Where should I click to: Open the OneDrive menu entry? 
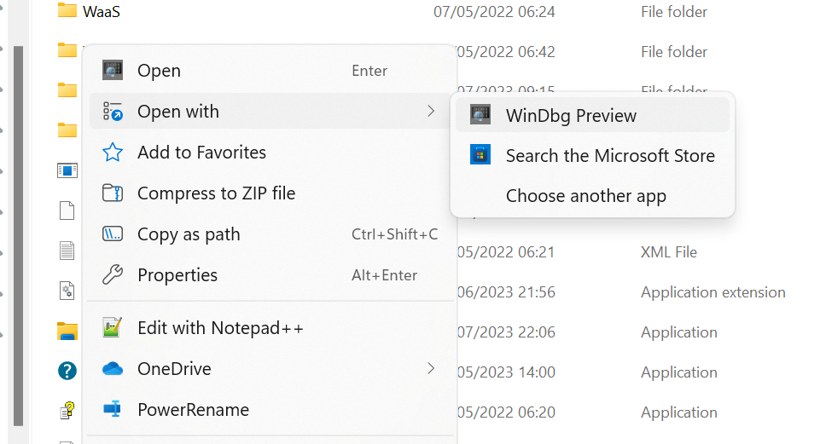coord(270,369)
